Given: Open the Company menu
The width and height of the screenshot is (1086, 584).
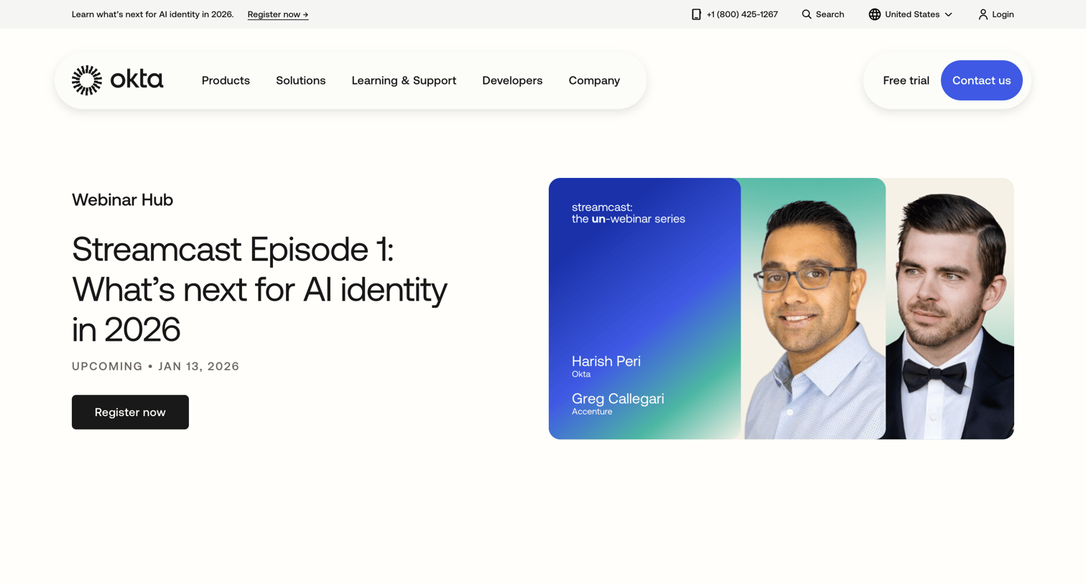Looking at the screenshot, I should click(x=594, y=80).
